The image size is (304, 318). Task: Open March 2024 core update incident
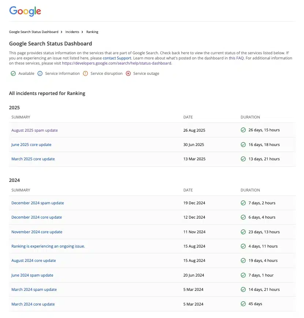pyautogui.click(x=33, y=304)
